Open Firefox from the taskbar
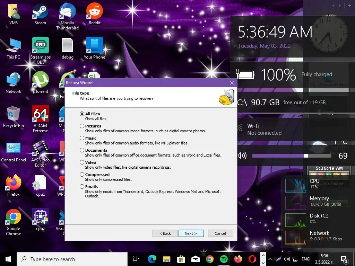Viewport: 355px width, 266px height. pyautogui.click(x=238, y=259)
